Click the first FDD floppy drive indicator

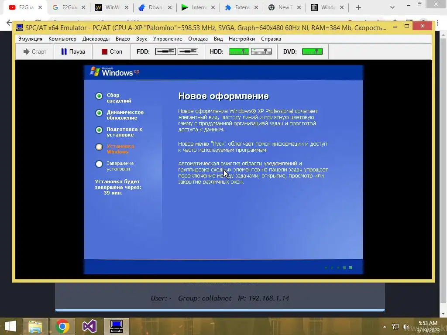click(x=165, y=51)
